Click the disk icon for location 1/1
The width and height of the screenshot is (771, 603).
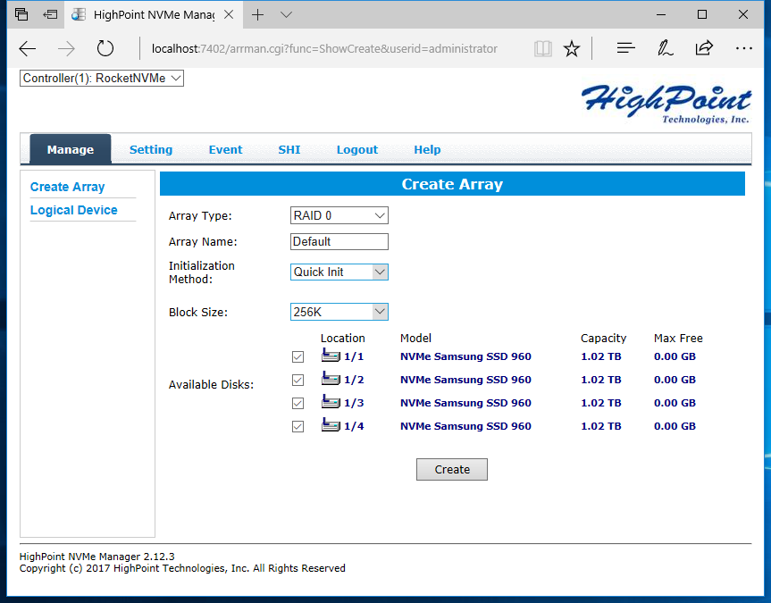(331, 356)
